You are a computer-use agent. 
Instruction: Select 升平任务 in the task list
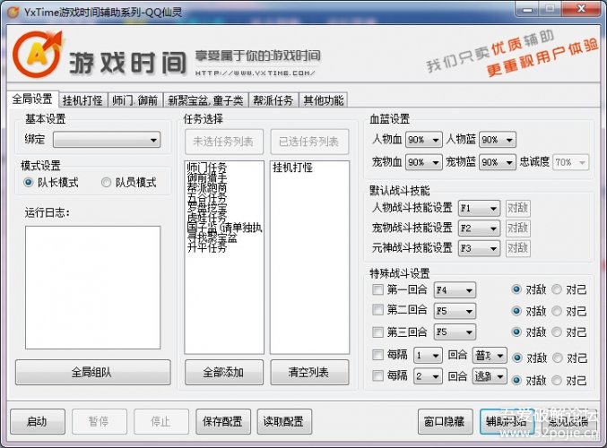tap(207, 247)
